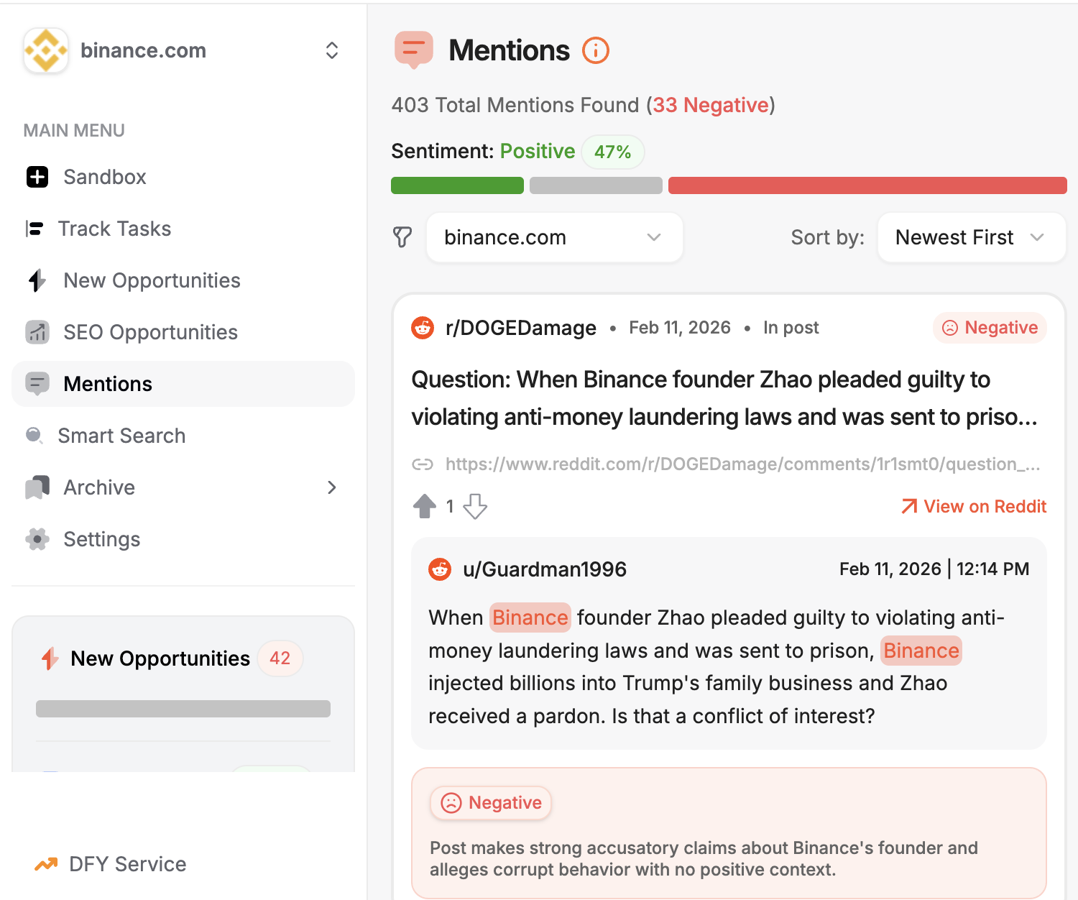Click the red negative sentiment bar
Screen dimensions: 1078x900
tap(867, 185)
